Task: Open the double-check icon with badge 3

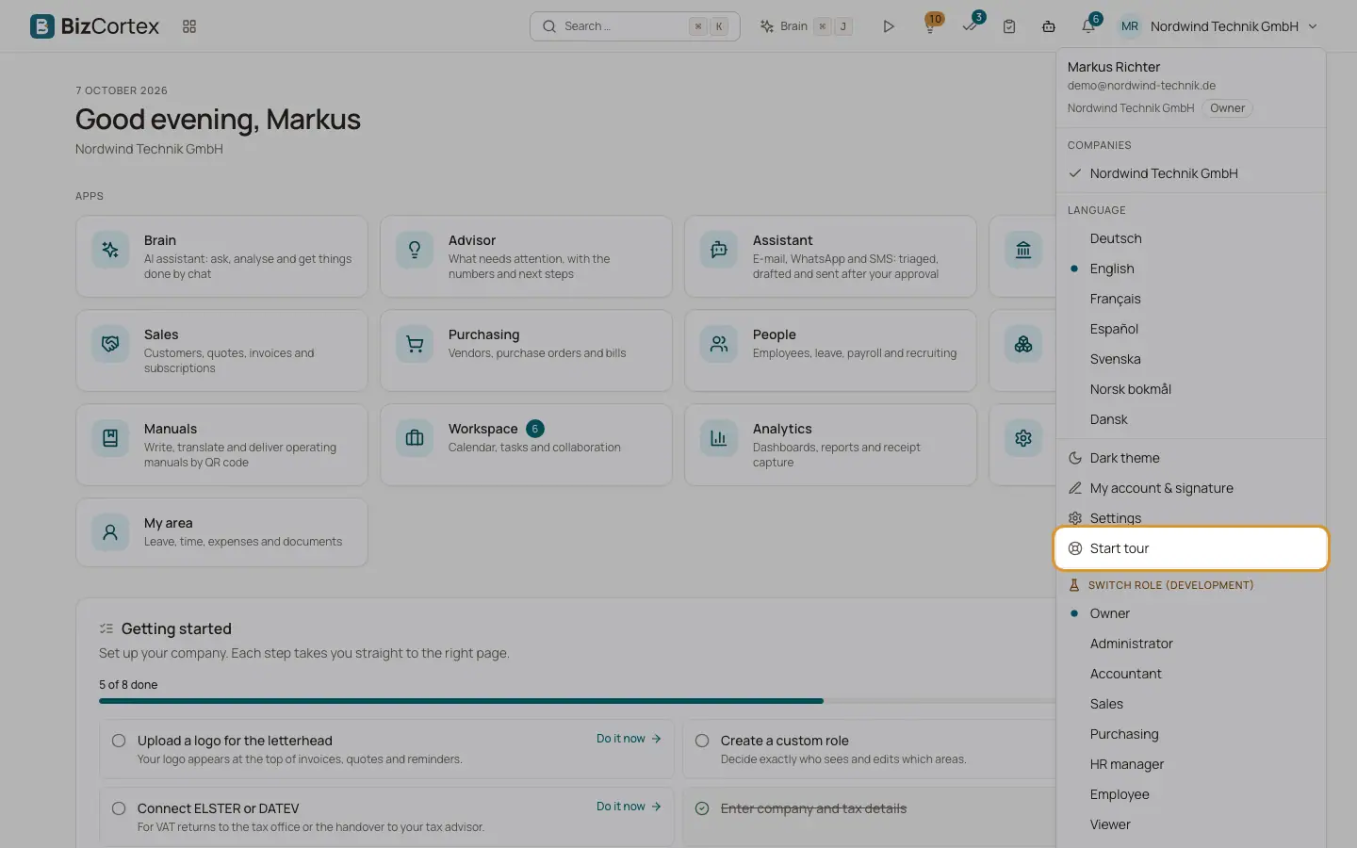Action: (x=970, y=26)
